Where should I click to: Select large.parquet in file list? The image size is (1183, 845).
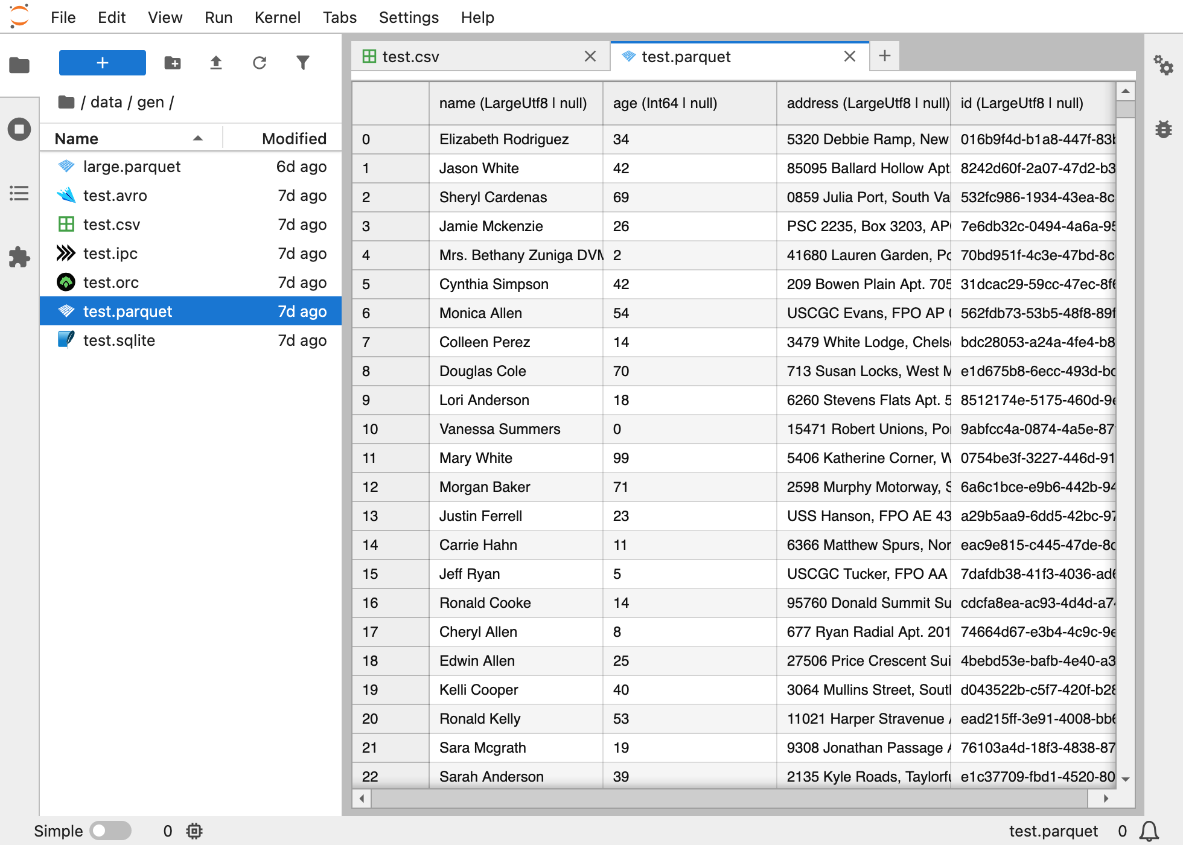(191, 166)
